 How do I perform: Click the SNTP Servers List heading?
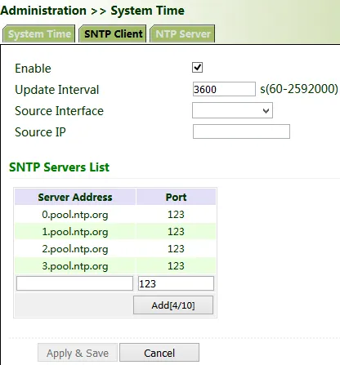59,167
